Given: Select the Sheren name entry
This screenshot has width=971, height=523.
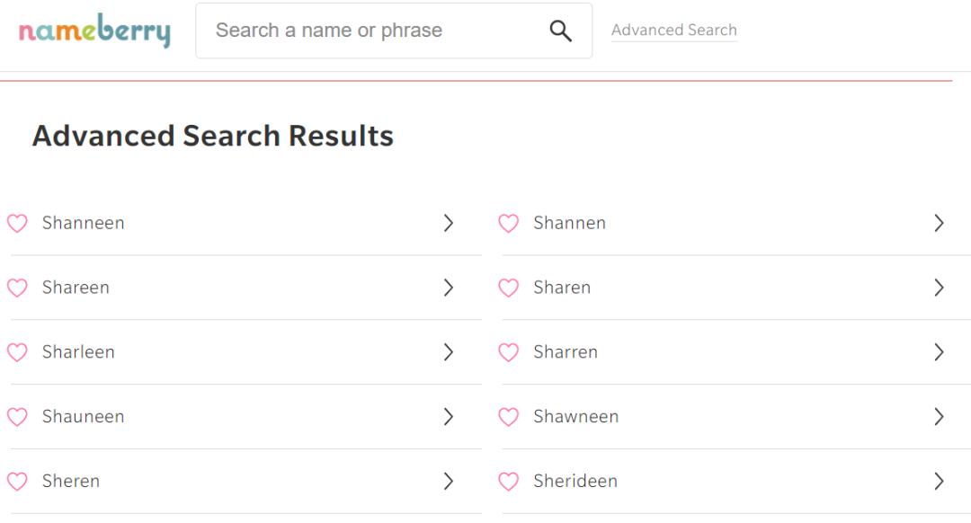Looking at the screenshot, I should tap(71, 482).
